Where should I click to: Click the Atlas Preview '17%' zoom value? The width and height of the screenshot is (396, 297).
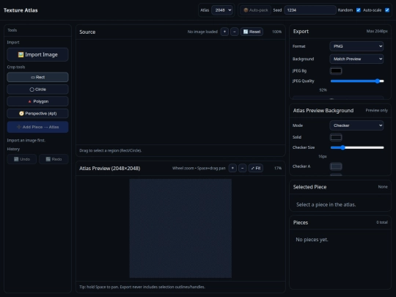(278, 168)
